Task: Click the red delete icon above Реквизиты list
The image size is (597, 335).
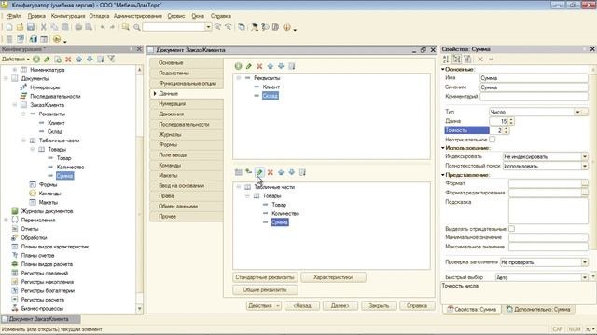Action: (x=259, y=66)
